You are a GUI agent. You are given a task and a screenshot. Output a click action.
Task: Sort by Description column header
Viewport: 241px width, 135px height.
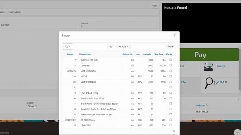85,54
